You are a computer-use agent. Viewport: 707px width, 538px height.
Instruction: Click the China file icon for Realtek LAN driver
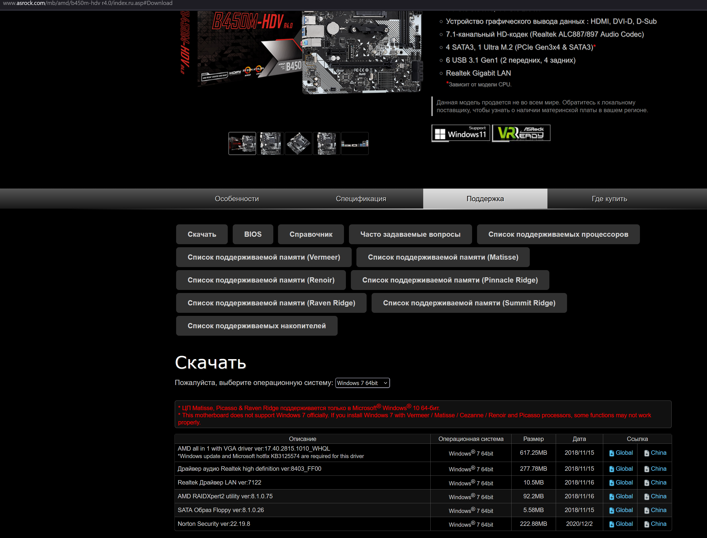pos(647,483)
